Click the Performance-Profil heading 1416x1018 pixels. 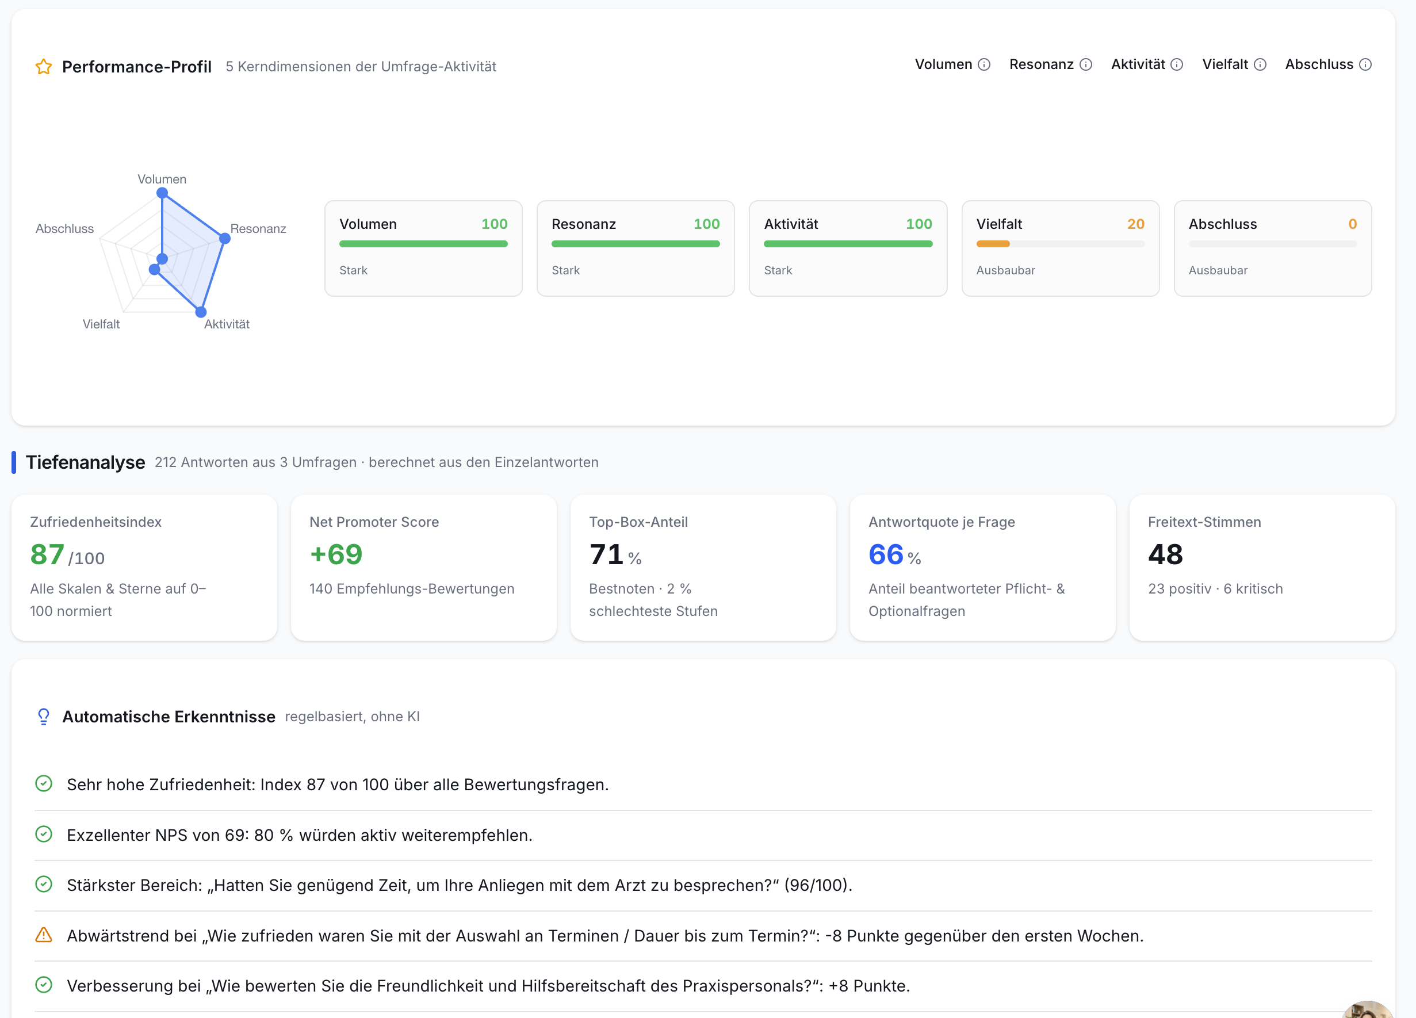tap(137, 66)
